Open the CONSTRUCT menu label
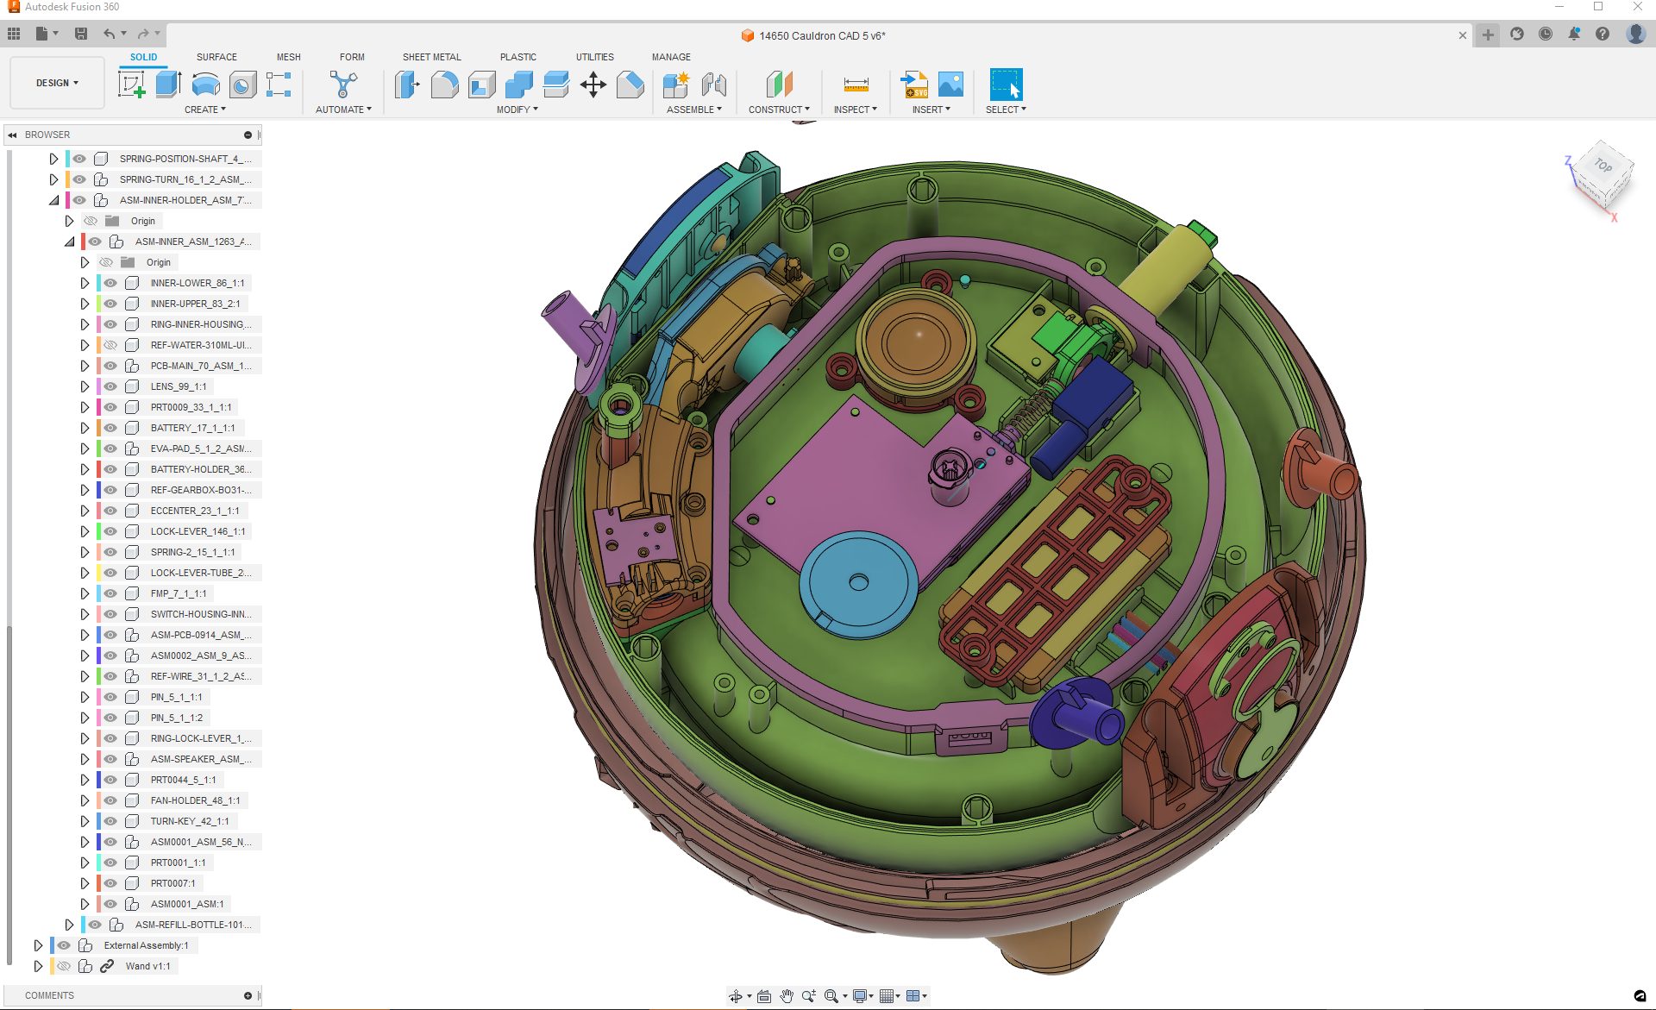Image resolution: width=1656 pixels, height=1010 pixels. pos(779,110)
